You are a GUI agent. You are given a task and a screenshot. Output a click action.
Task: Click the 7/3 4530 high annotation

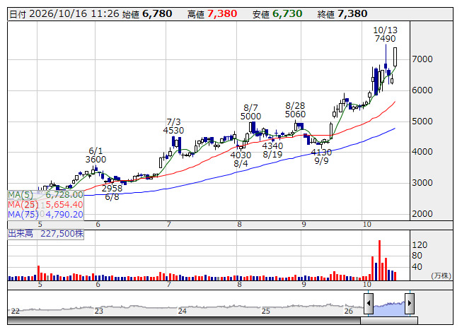point(173,126)
